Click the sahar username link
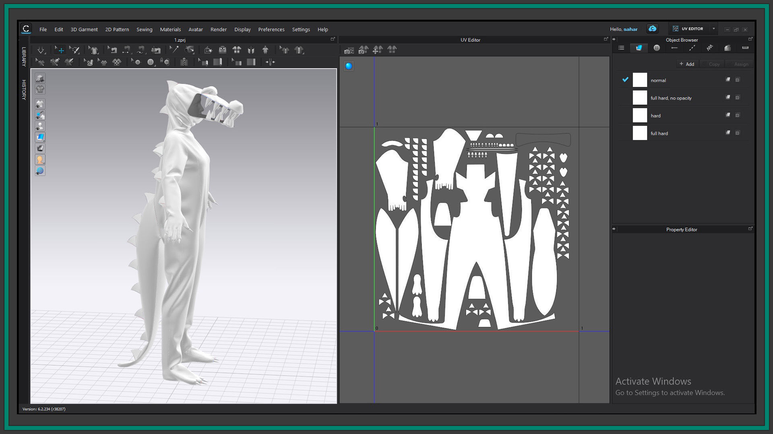This screenshot has height=434, width=773. tap(630, 29)
